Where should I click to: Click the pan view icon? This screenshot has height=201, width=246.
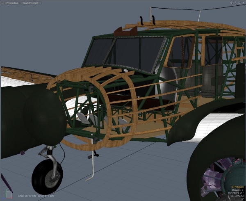(231, 3)
